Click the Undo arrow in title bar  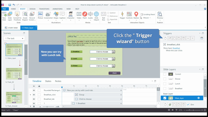point(14,5)
